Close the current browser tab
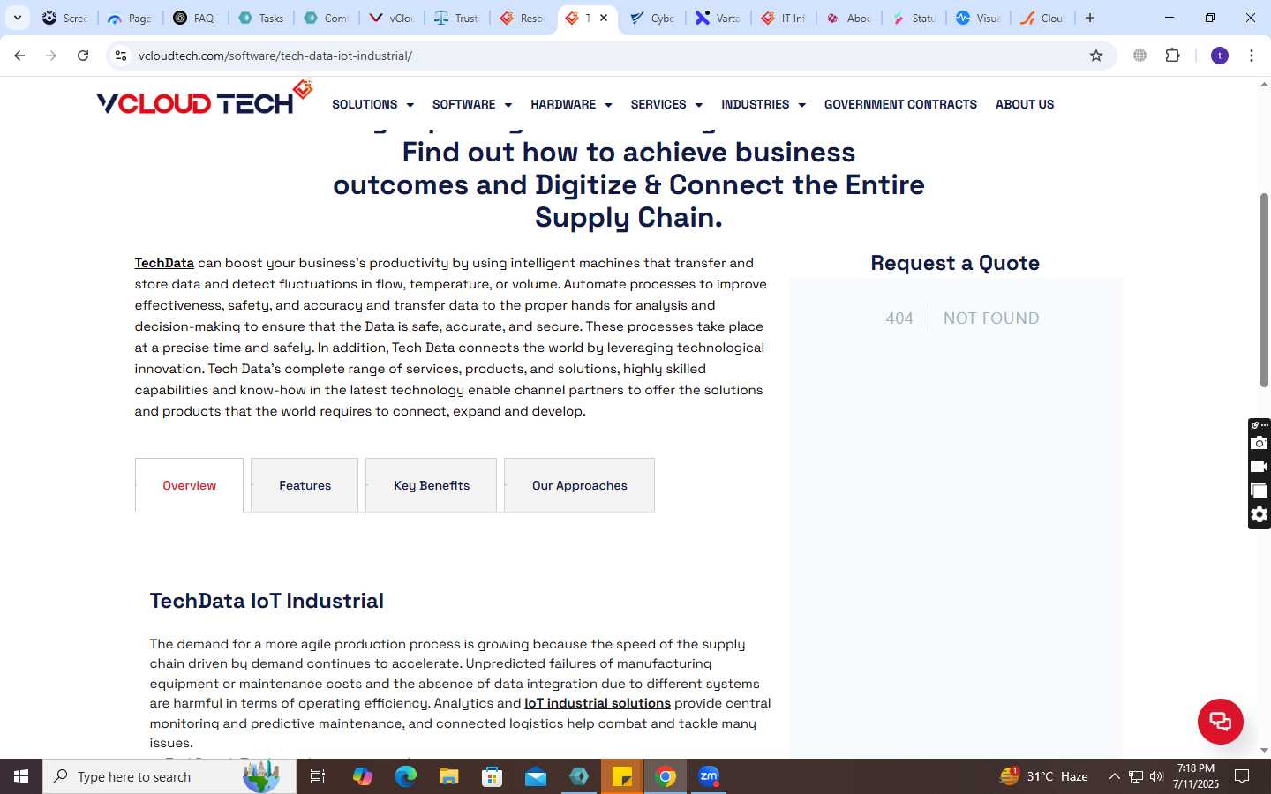 pyautogui.click(x=604, y=18)
